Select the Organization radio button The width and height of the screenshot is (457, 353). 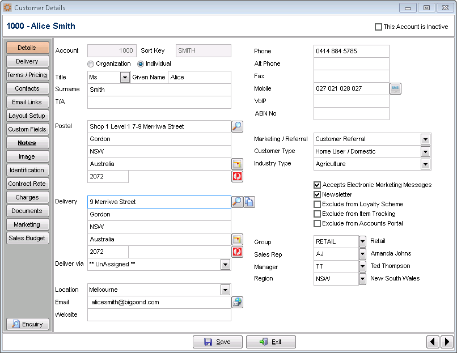(90, 63)
